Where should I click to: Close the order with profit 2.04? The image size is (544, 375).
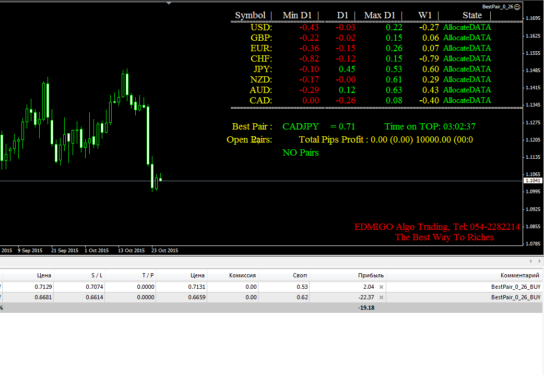click(x=381, y=287)
